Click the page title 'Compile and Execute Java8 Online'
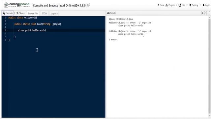Screen dimensions: 211x119 60,6
